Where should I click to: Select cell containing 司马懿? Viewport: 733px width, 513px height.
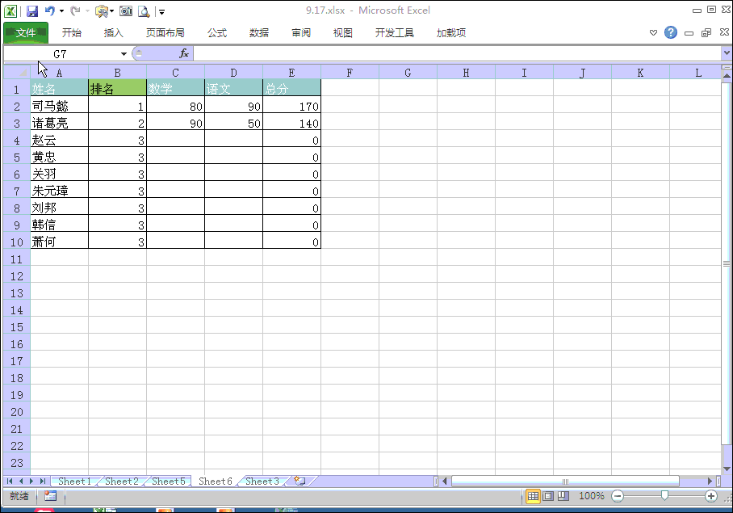coord(60,106)
